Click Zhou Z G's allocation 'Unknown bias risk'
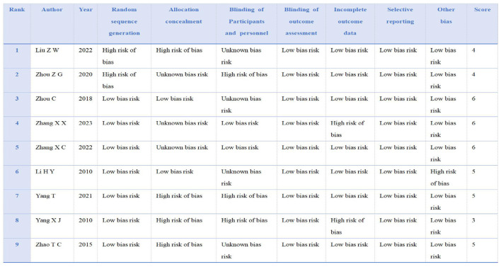 (x=182, y=74)
